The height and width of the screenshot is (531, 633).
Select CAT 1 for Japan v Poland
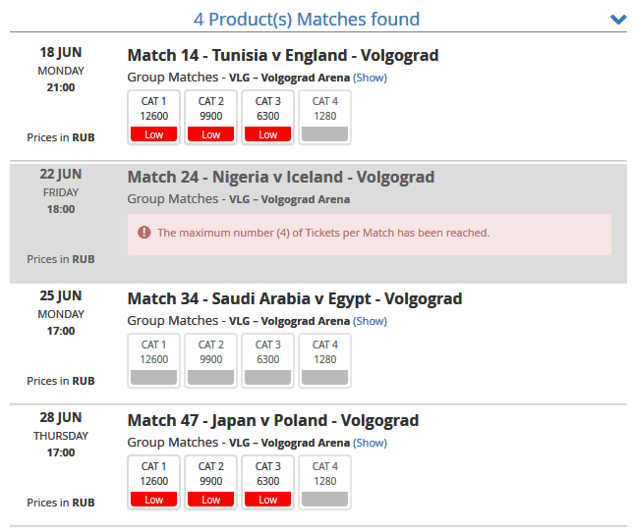(x=153, y=483)
